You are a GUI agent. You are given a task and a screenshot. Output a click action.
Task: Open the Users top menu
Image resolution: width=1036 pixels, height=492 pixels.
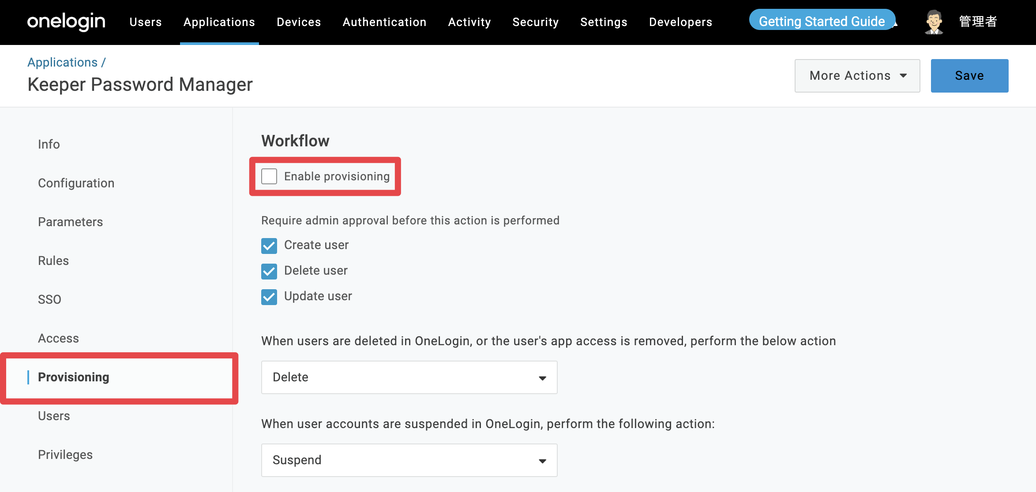pos(146,22)
